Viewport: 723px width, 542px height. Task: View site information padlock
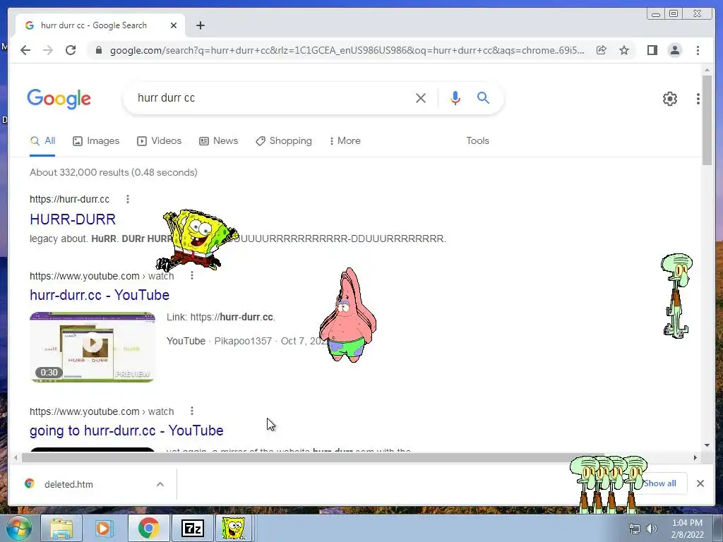tap(99, 50)
